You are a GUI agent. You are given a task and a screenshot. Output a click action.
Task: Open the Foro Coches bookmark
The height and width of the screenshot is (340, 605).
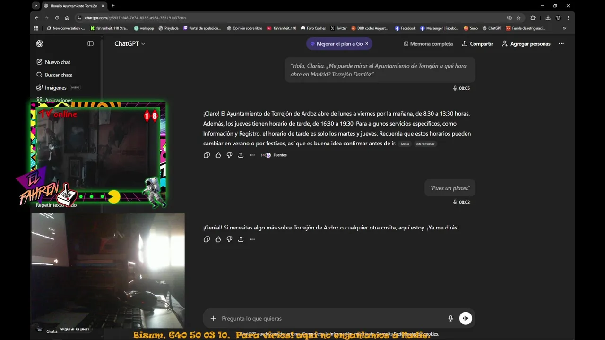(313, 28)
